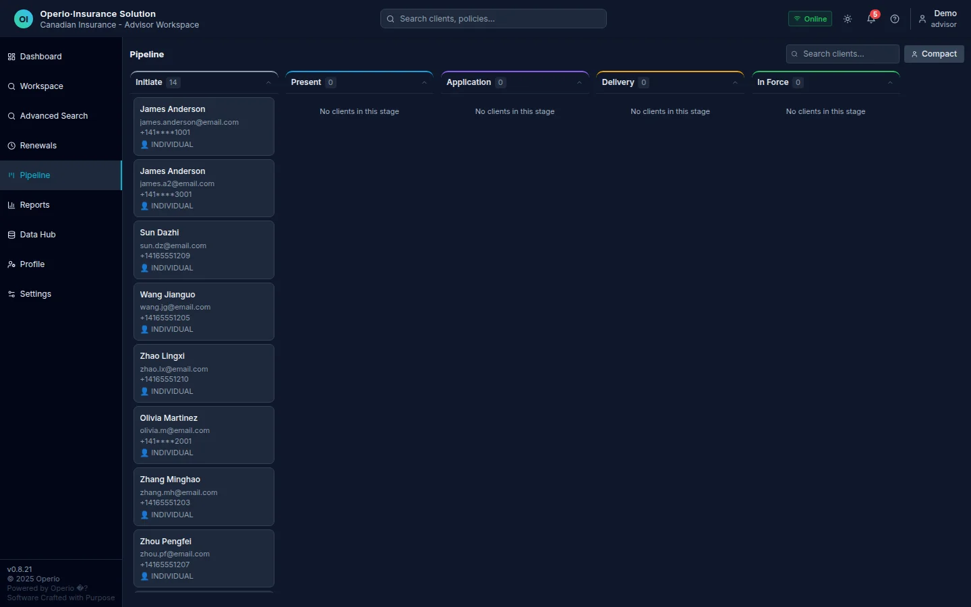Open Wang Jianguo client card
The height and width of the screenshot is (607, 971).
pyautogui.click(x=204, y=312)
